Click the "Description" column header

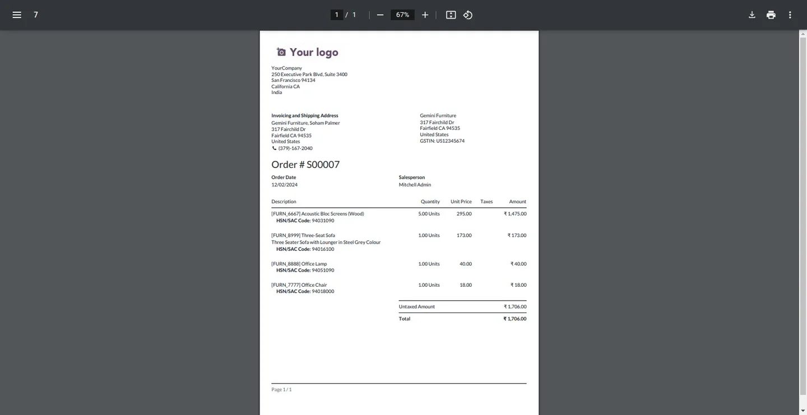(x=284, y=202)
